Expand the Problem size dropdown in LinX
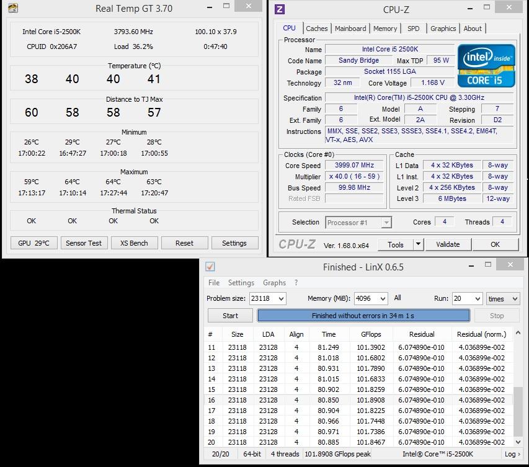 click(281, 299)
